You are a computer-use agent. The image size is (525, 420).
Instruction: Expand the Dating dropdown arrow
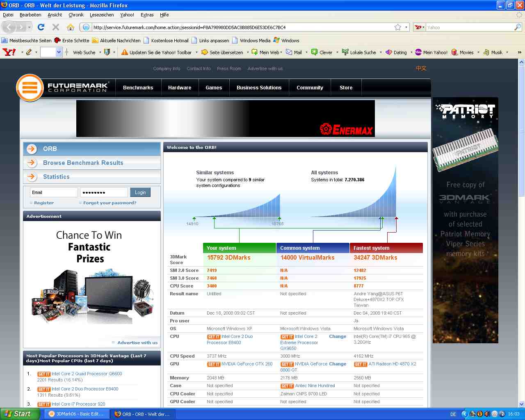pyautogui.click(x=411, y=52)
